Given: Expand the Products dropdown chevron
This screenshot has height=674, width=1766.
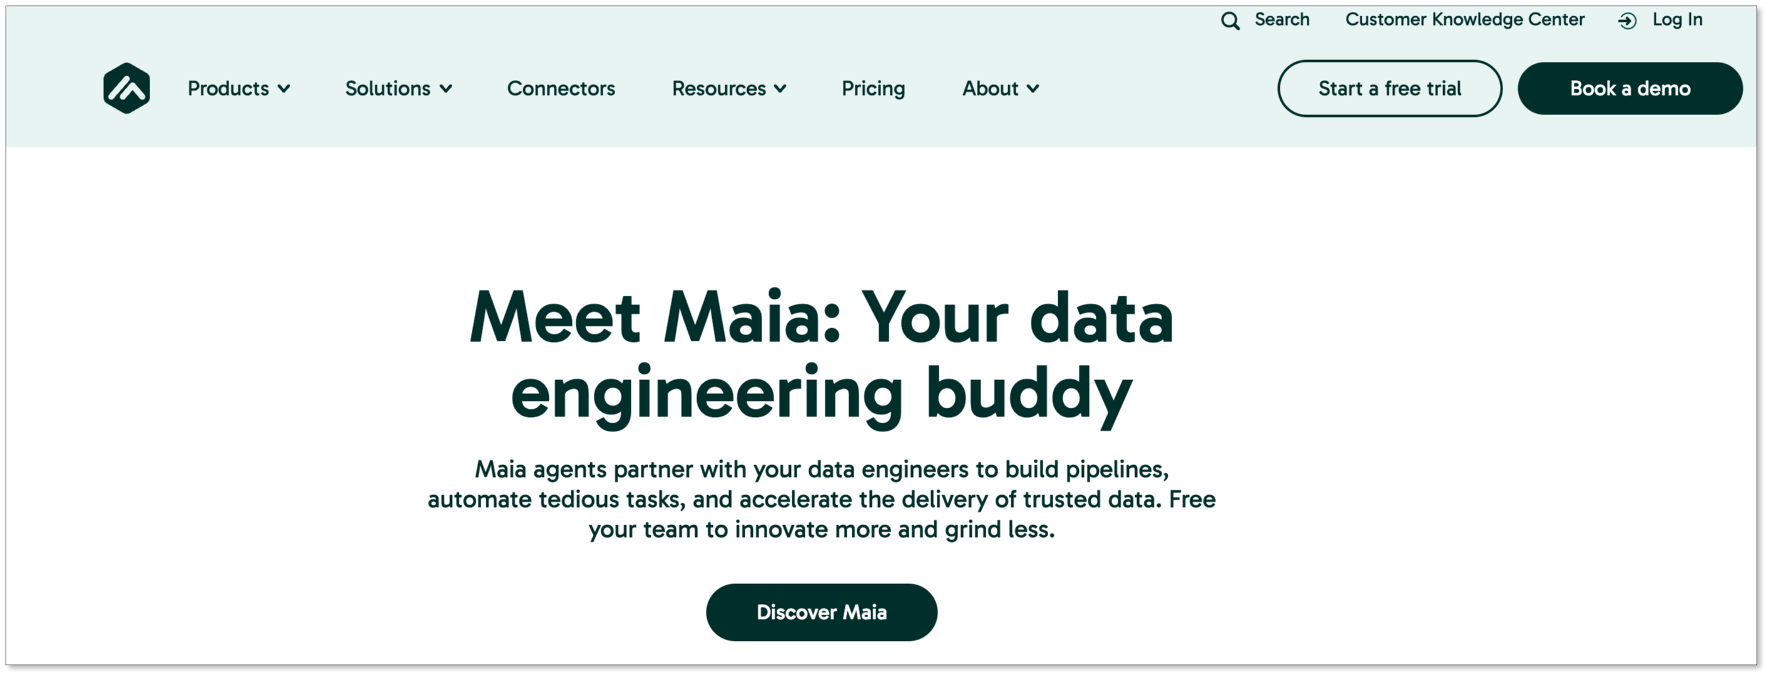Looking at the screenshot, I should 284,88.
